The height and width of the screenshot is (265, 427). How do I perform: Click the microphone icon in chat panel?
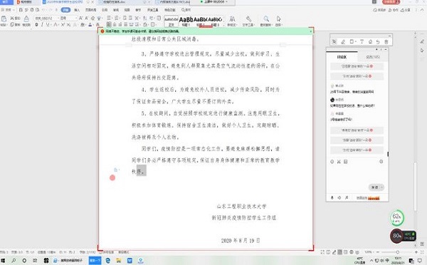(332, 197)
